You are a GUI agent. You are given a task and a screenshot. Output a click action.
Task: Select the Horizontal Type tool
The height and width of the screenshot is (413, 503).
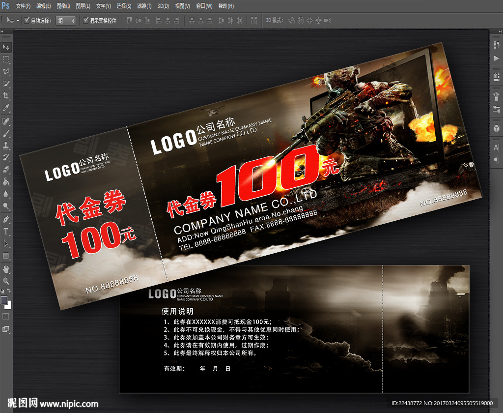pyautogui.click(x=6, y=232)
